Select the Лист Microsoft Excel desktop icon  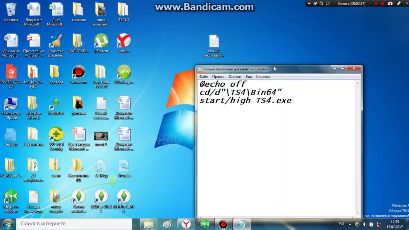pos(56,14)
